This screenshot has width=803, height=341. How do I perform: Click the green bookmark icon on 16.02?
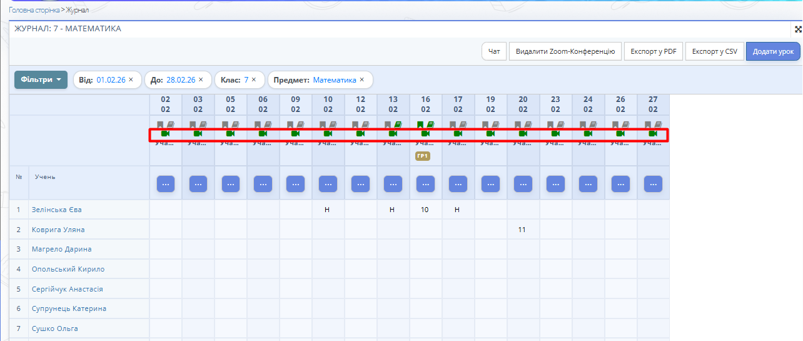[x=421, y=125]
